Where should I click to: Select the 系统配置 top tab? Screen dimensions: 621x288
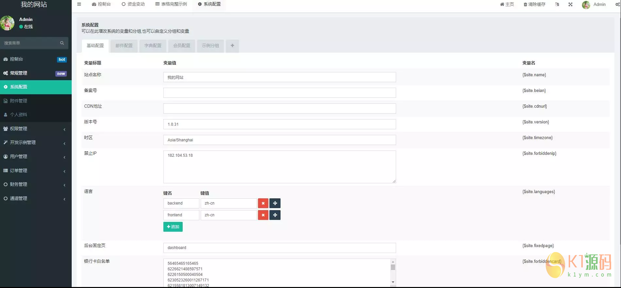coord(209,4)
